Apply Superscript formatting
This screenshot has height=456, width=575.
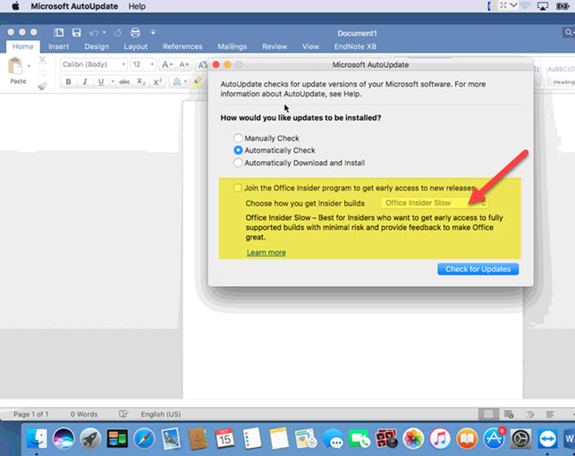157,81
